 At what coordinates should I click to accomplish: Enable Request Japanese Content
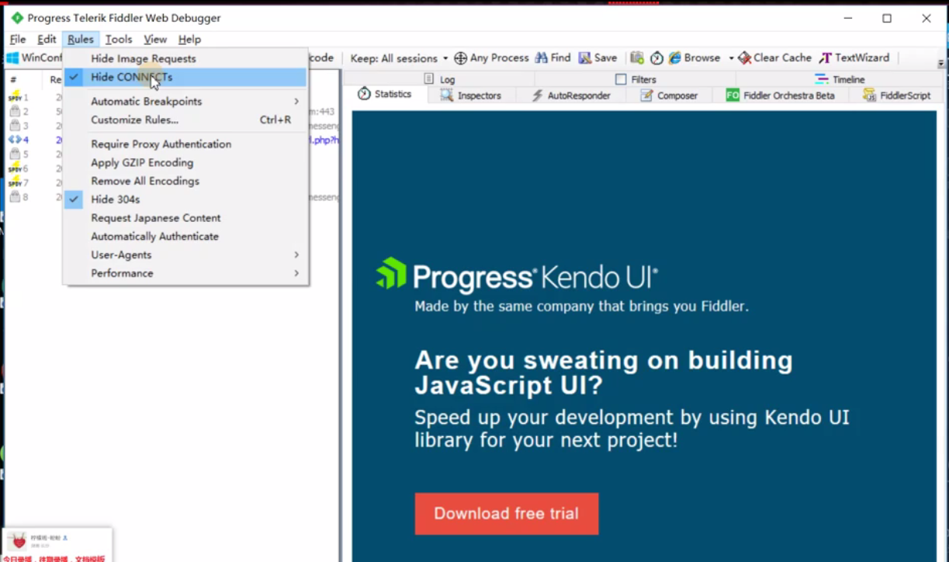coord(185,218)
